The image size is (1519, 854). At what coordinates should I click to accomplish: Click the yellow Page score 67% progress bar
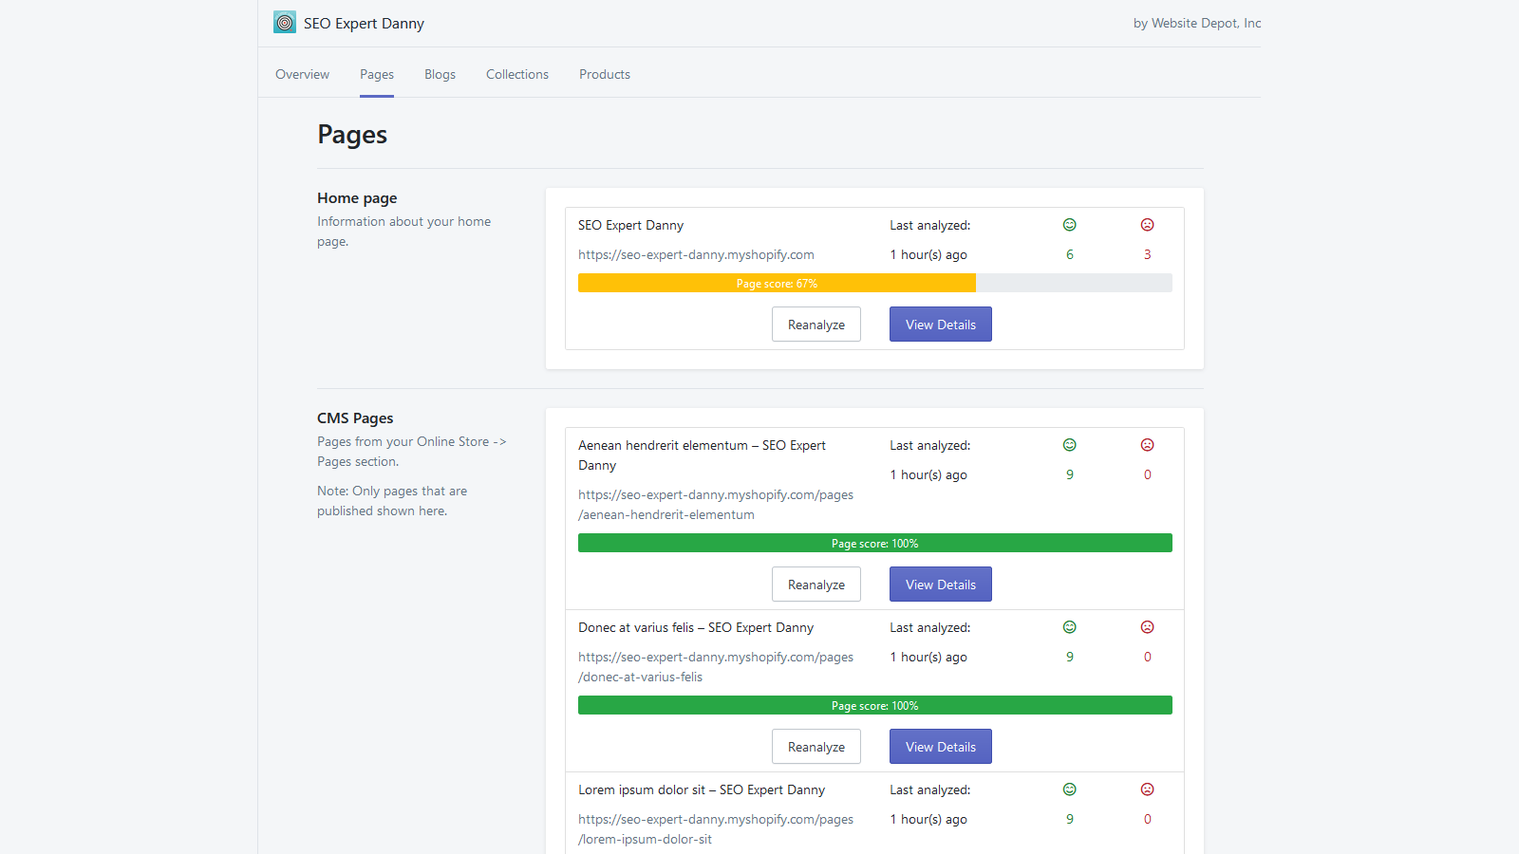[777, 283]
